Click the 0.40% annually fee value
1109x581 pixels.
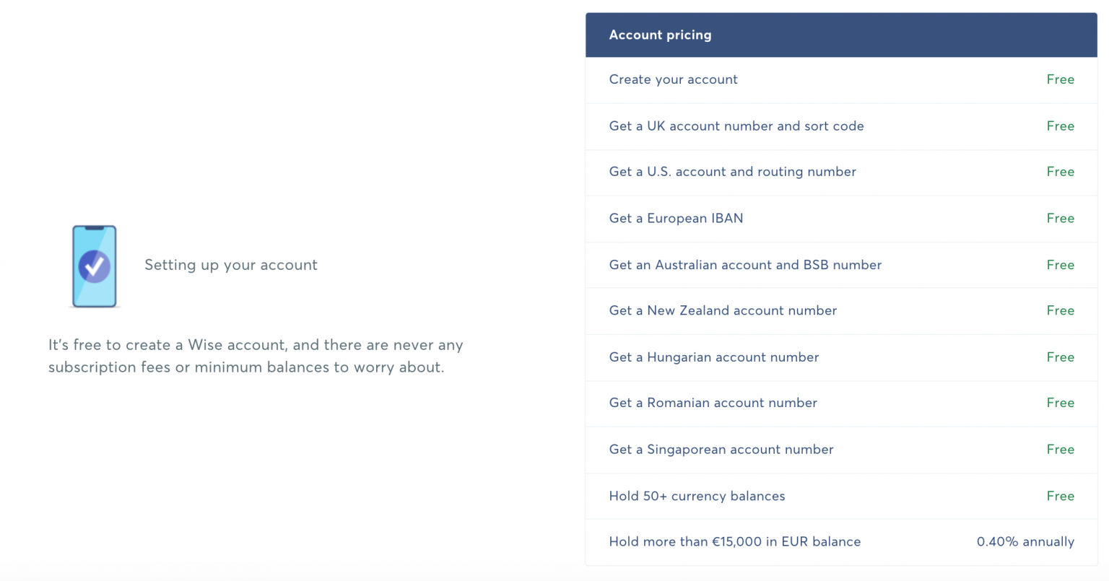[1025, 542]
